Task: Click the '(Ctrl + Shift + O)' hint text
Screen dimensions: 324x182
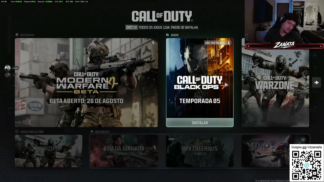Action: click(x=81, y=2)
